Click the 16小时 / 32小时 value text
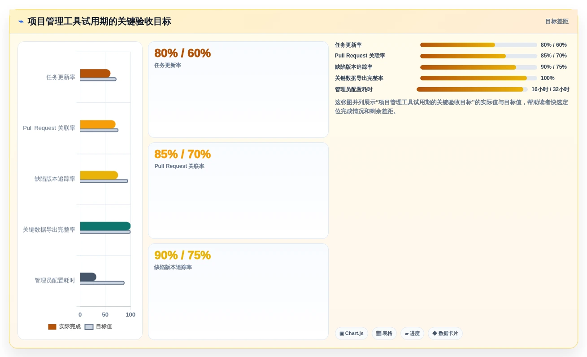This screenshot has width=587, height=357. (550, 89)
